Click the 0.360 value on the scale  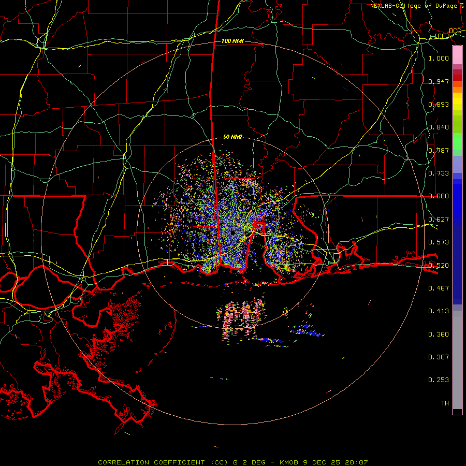point(439,334)
